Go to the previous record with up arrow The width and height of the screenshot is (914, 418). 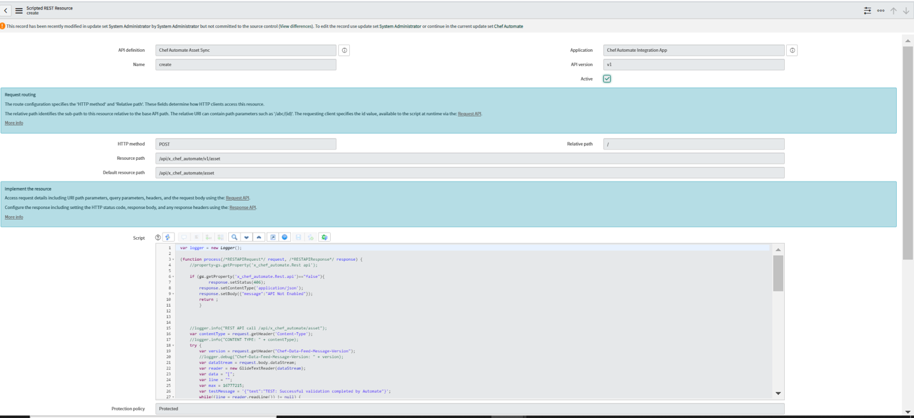point(894,11)
